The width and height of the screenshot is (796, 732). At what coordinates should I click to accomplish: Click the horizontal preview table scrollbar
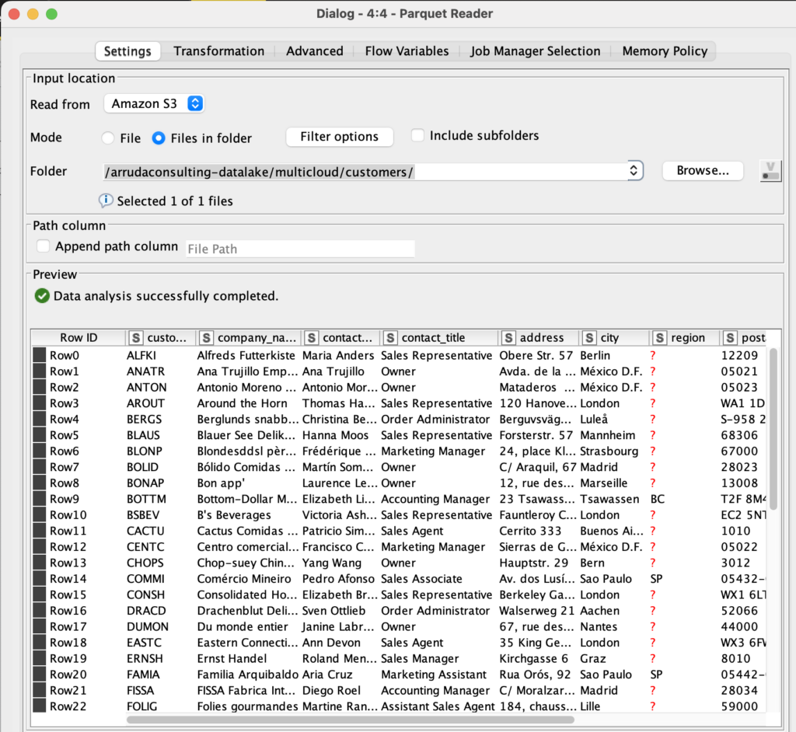351,720
